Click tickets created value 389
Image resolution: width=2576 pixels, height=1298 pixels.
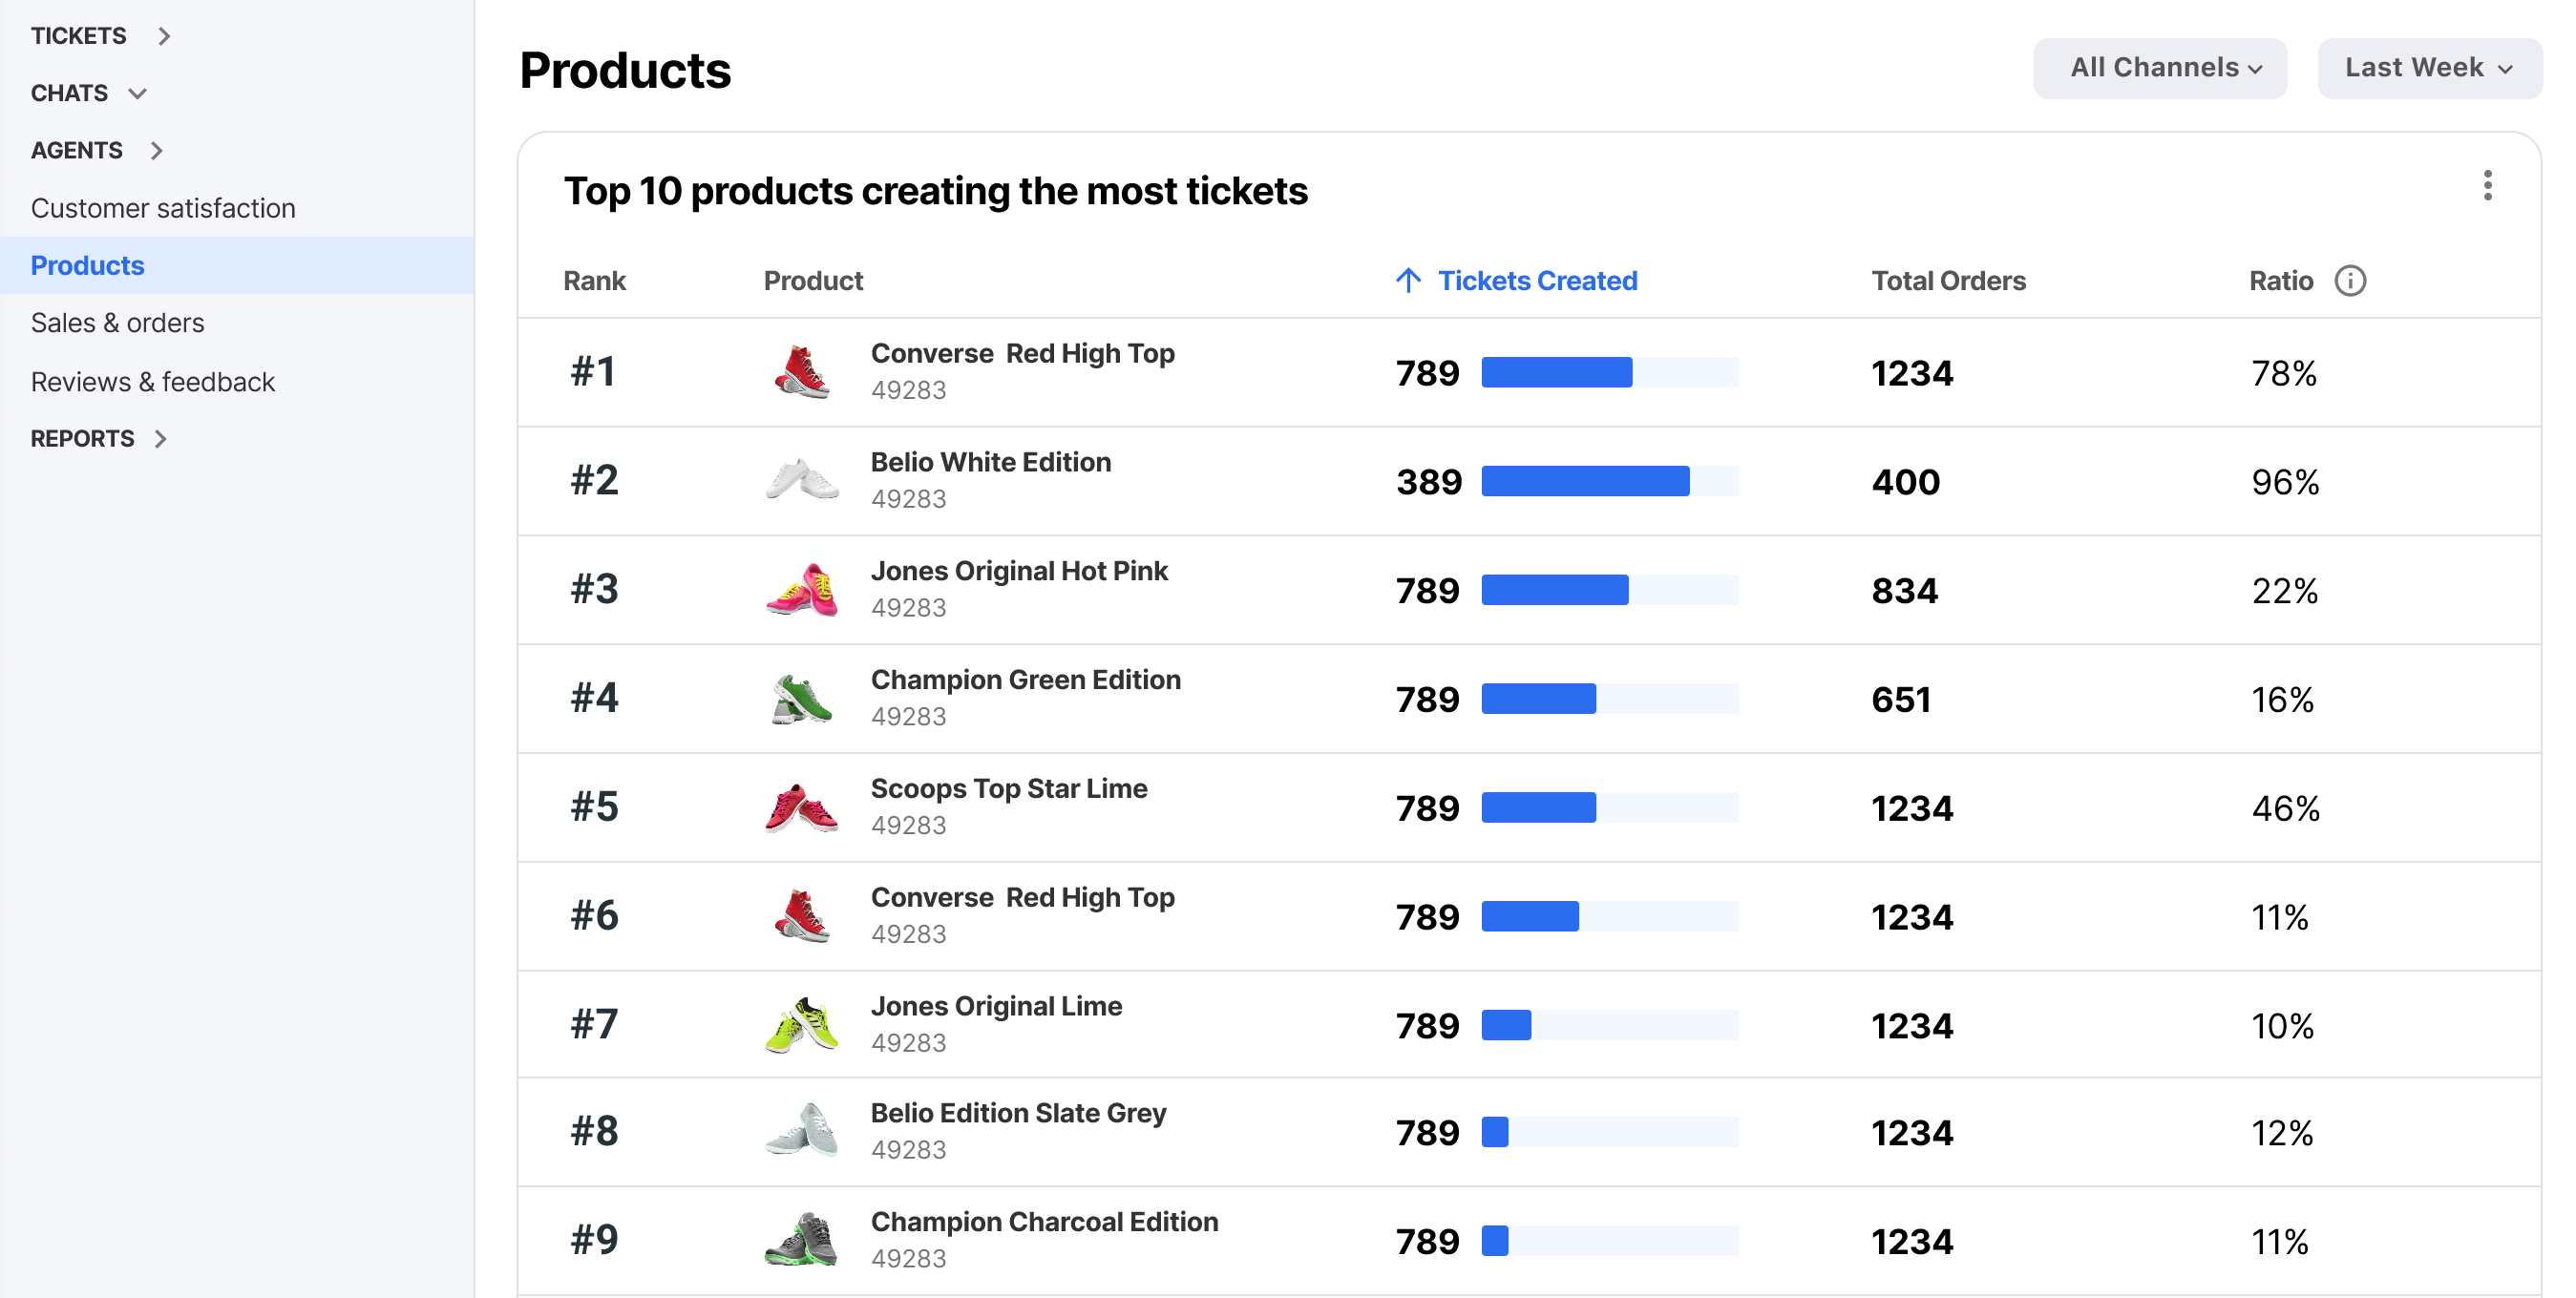coord(1429,483)
